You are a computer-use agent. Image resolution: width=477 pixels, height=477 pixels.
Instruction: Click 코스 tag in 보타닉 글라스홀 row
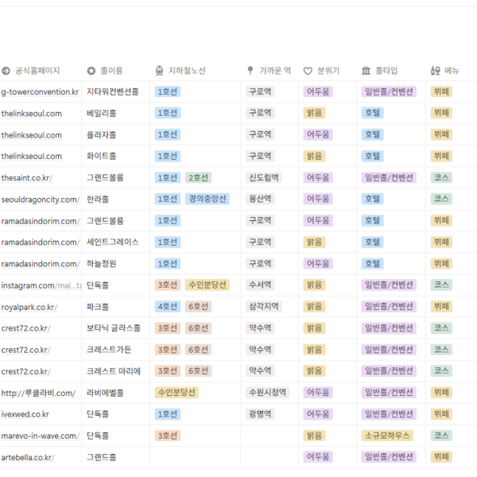(441, 328)
